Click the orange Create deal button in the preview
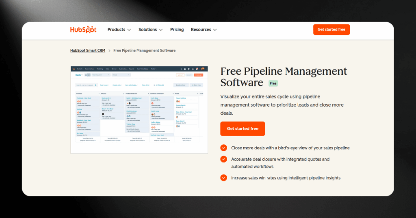This screenshot has height=218, width=416. coord(198,75)
